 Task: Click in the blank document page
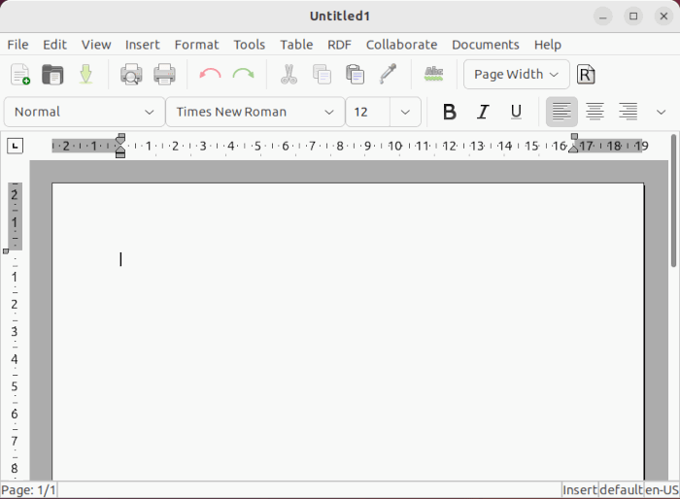coord(348,332)
